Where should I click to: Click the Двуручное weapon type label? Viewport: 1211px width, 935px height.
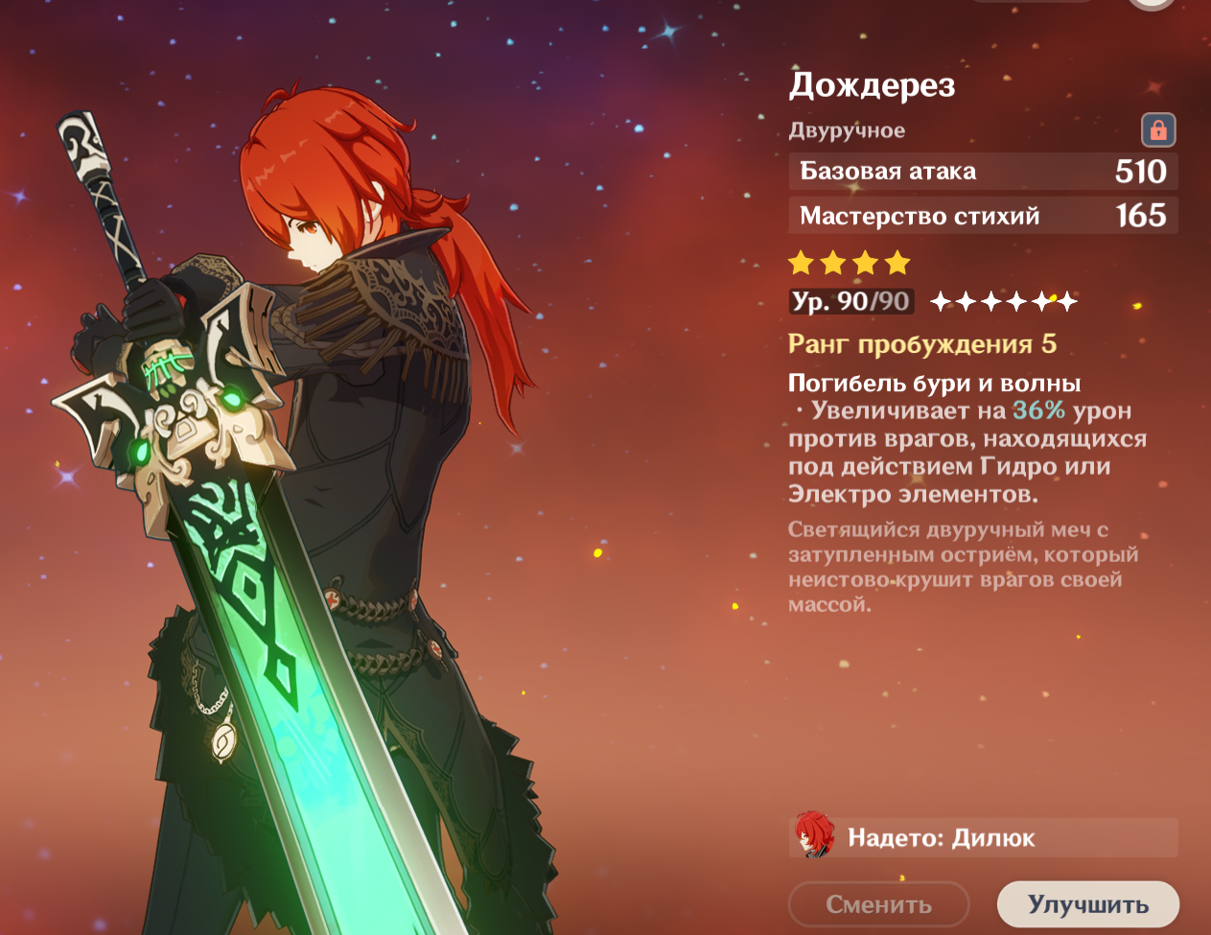coord(847,130)
